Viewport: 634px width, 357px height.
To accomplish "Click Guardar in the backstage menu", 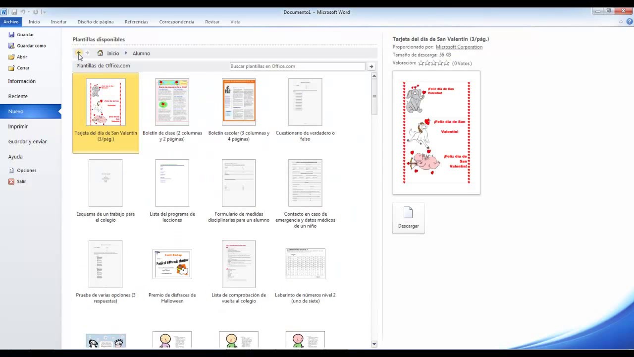I will point(21,35).
